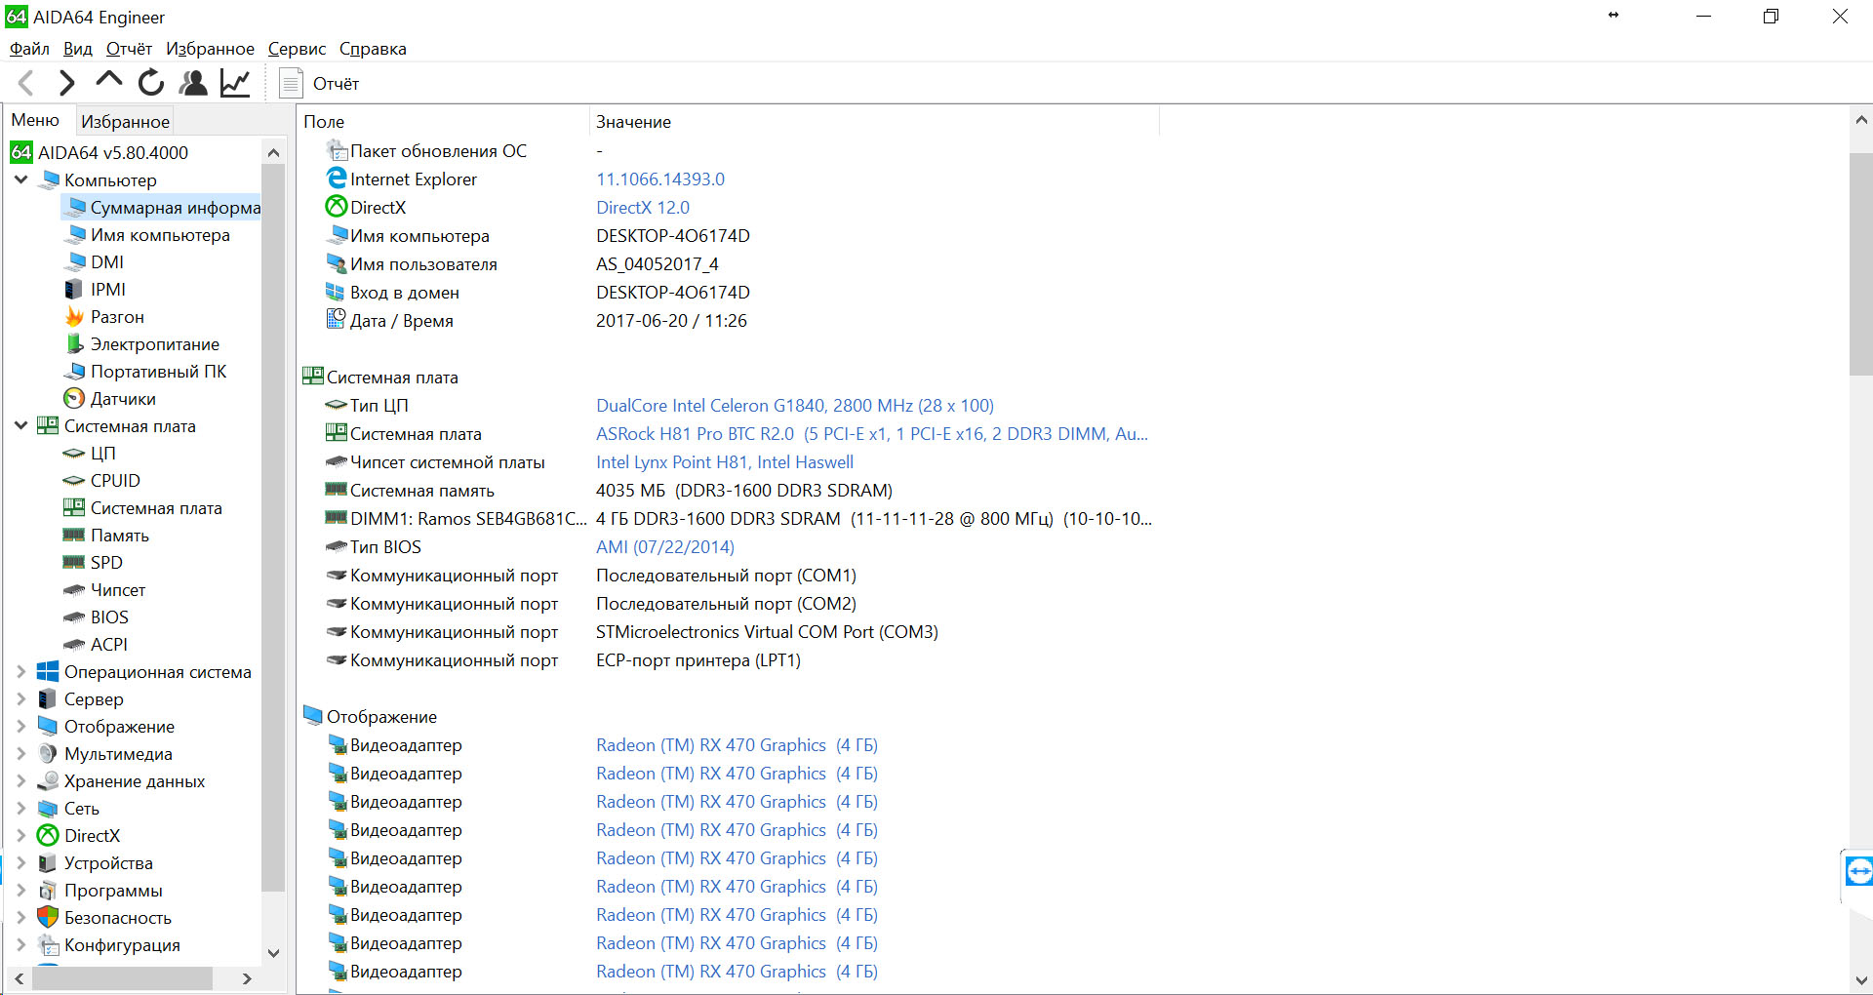Click the Разгон flame icon
Screen dimensions: 1873x995
pos(74,316)
